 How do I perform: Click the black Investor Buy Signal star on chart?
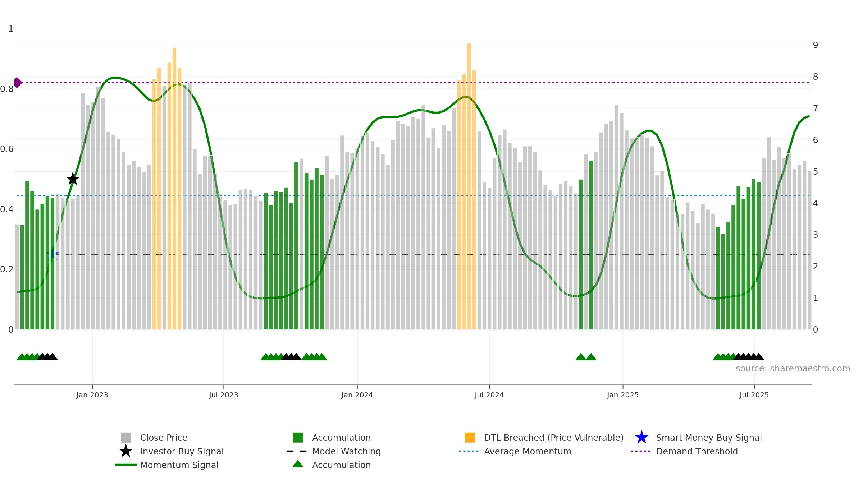tap(73, 179)
